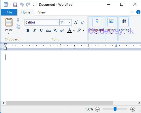Switch to the View tab
This screenshot has height=113, width=141.
[x=42, y=12]
